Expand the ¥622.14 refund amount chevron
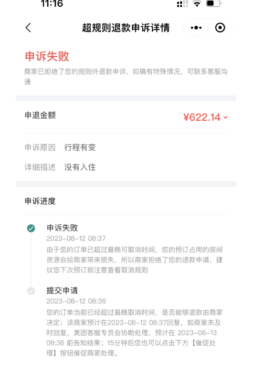The height and width of the screenshot is (368, 254). (226, 117)
